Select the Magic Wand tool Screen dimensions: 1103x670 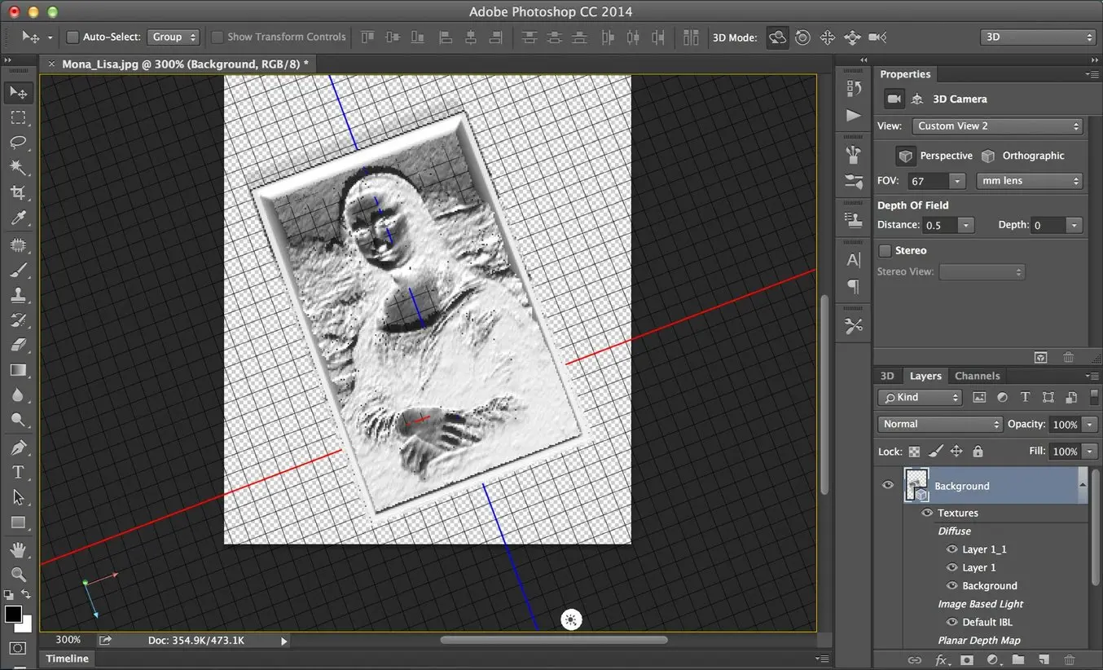click(x=17, y=168)
